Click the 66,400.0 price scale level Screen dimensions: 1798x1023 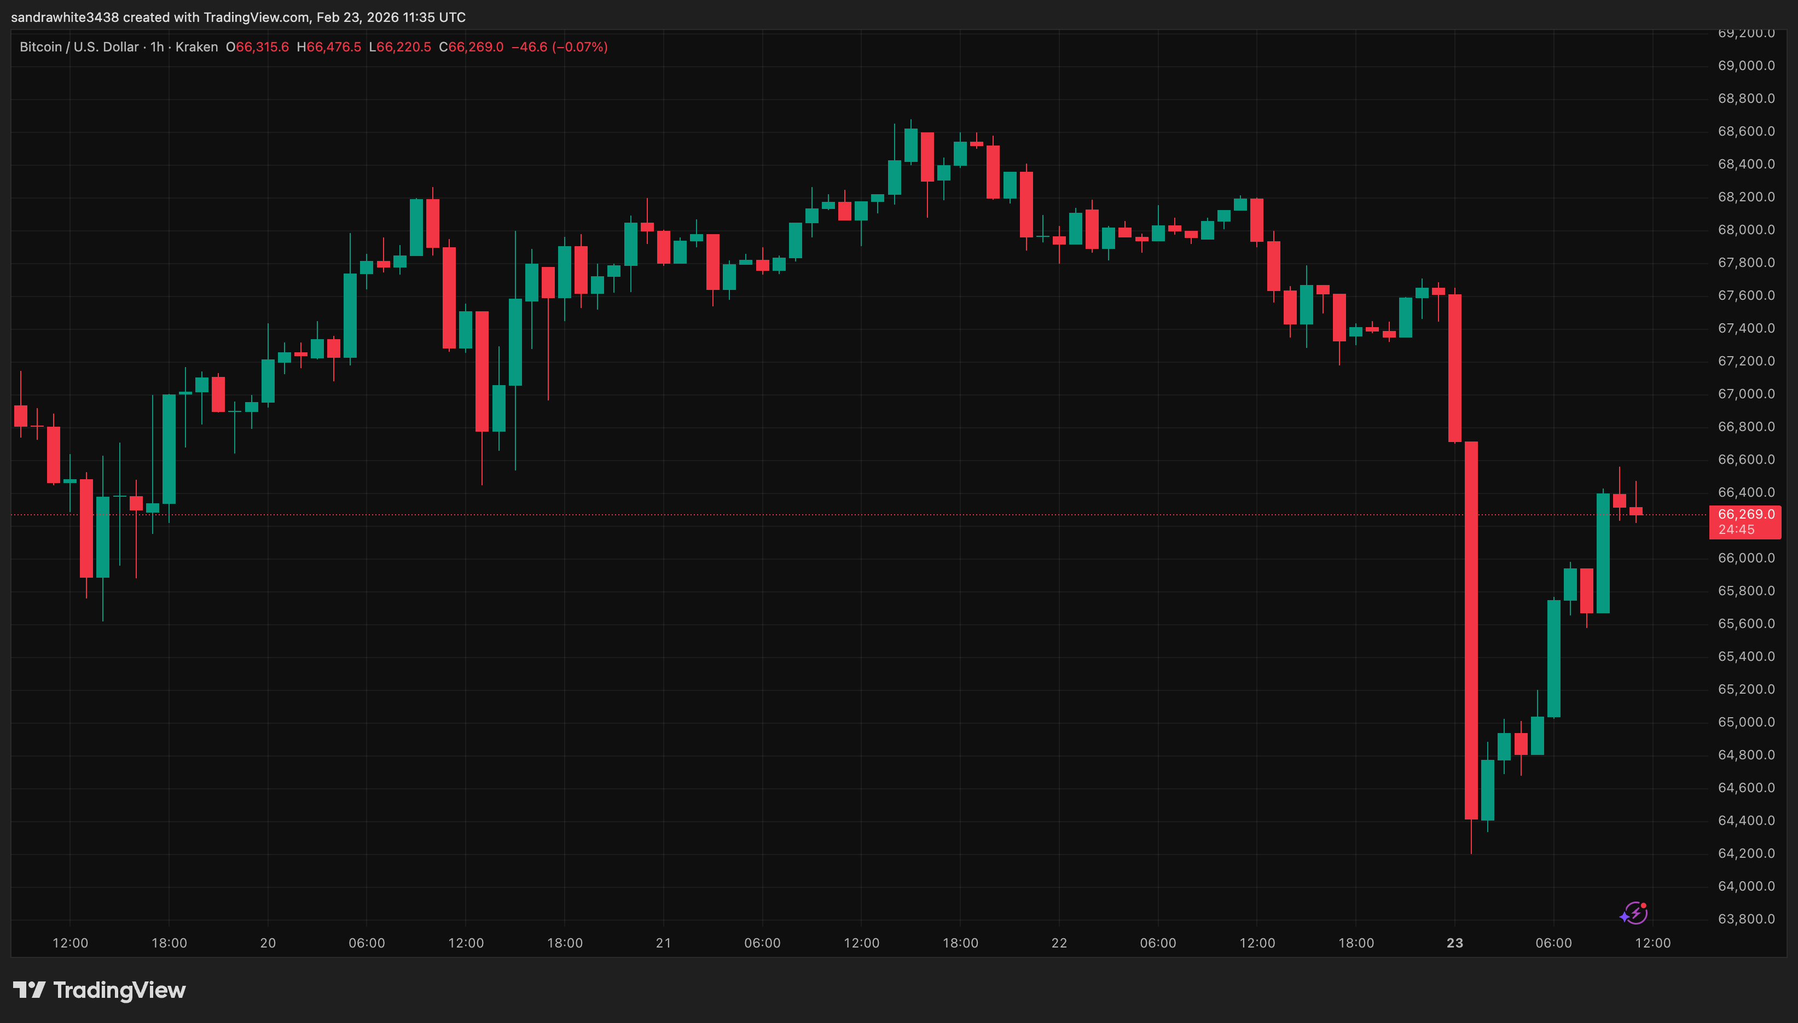pyautogui.click(x=1748, y=493)
